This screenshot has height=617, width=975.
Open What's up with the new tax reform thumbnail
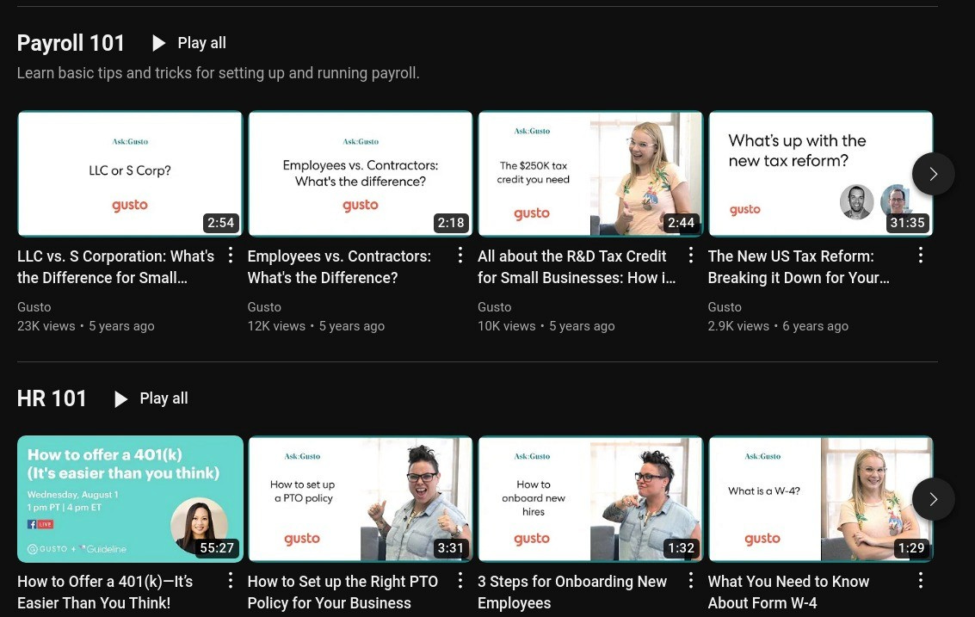click(820, 174)
